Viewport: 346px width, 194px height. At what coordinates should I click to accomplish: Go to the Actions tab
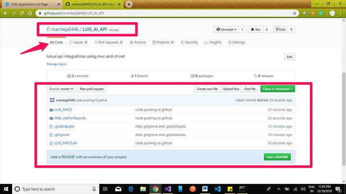coord(138,42)
